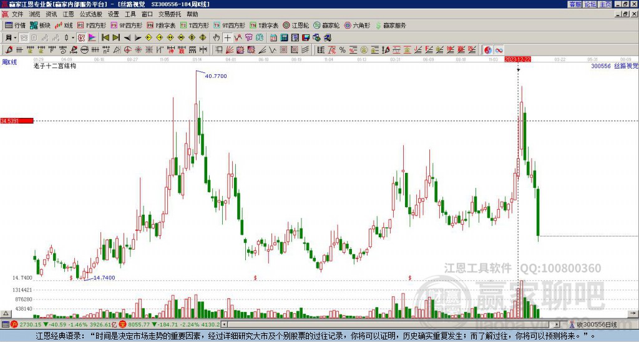Click the black left arrow icon
Image resolution: width=639 pixels, height=342 pixels.
(127, 38)
